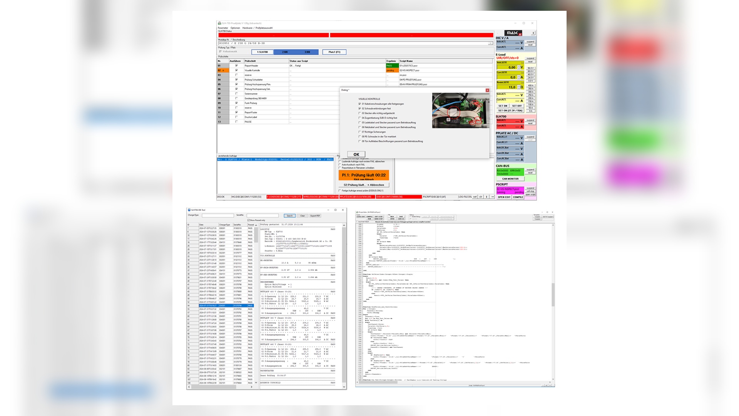Screen dimensions: 739x416
Task: Click Search in the SLH700-DB-Tool
Action: (290, 216)
